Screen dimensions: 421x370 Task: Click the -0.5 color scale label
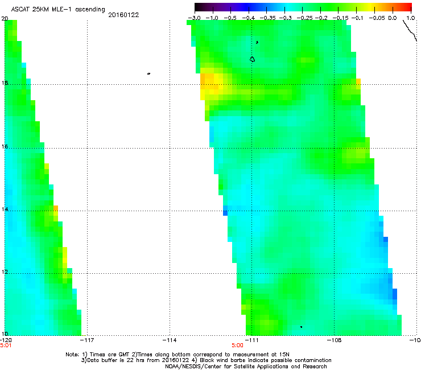[x=230, y=18]
